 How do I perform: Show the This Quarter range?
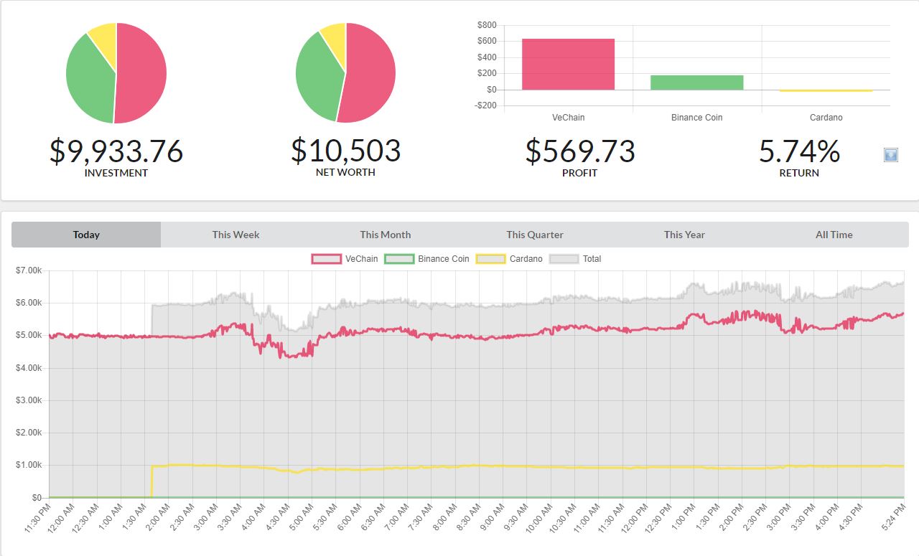click(535, 235)
